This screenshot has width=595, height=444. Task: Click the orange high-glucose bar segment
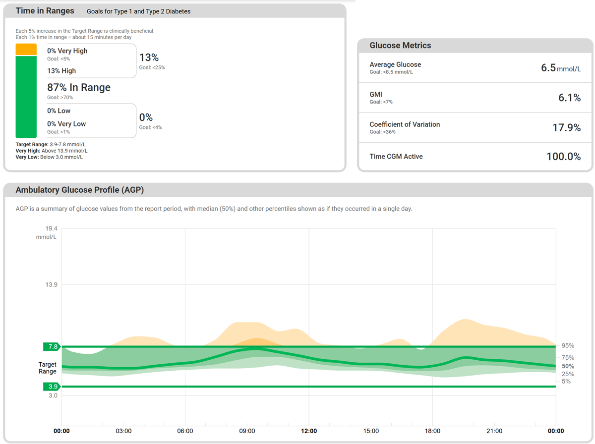click(26, 50)
